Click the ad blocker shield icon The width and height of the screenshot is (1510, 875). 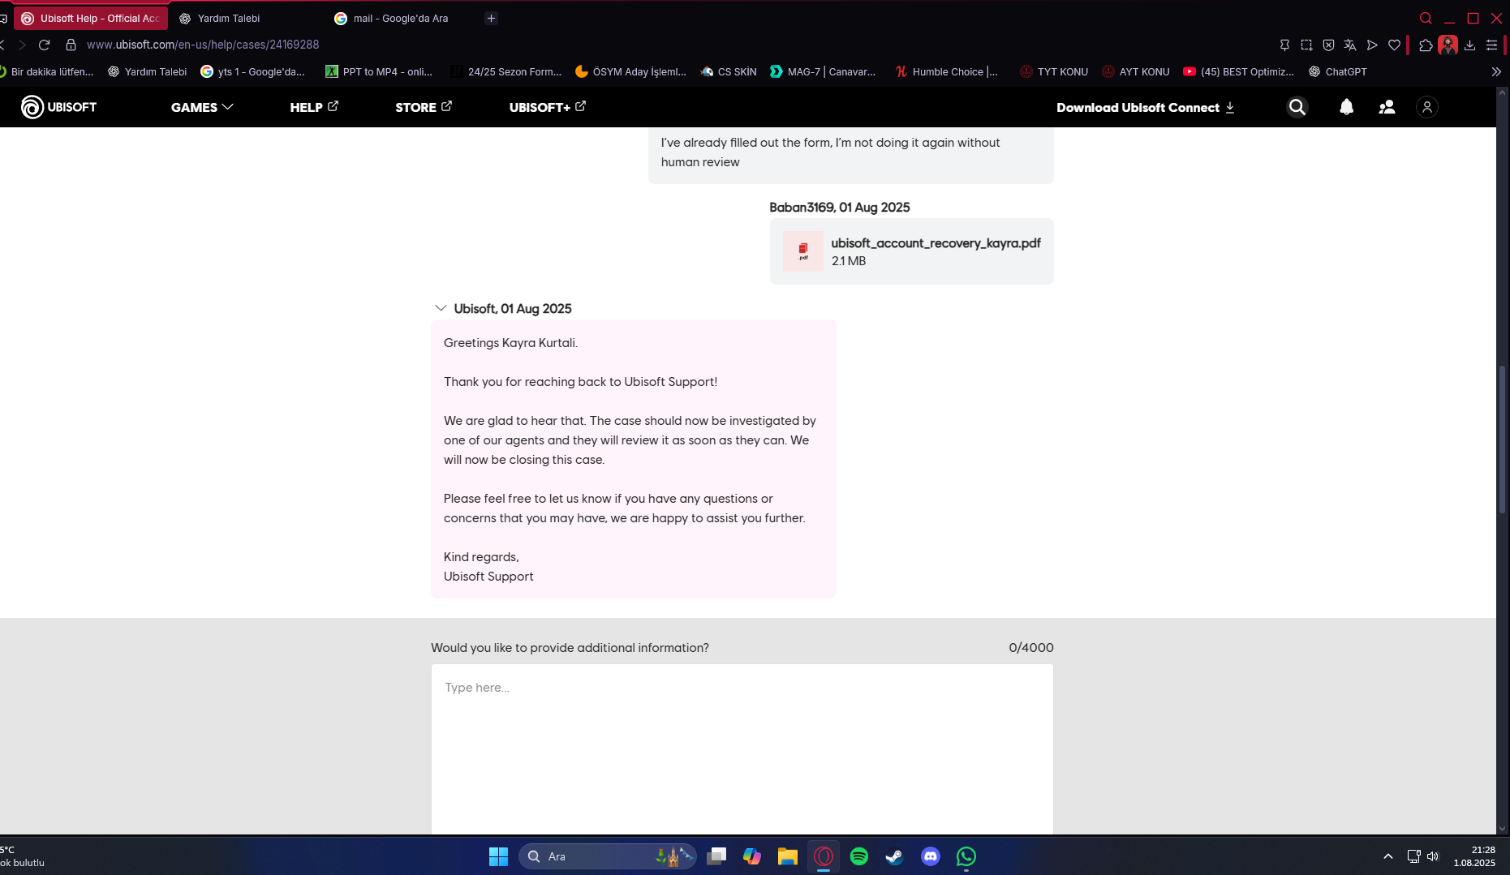click(x=1328, y=45)
